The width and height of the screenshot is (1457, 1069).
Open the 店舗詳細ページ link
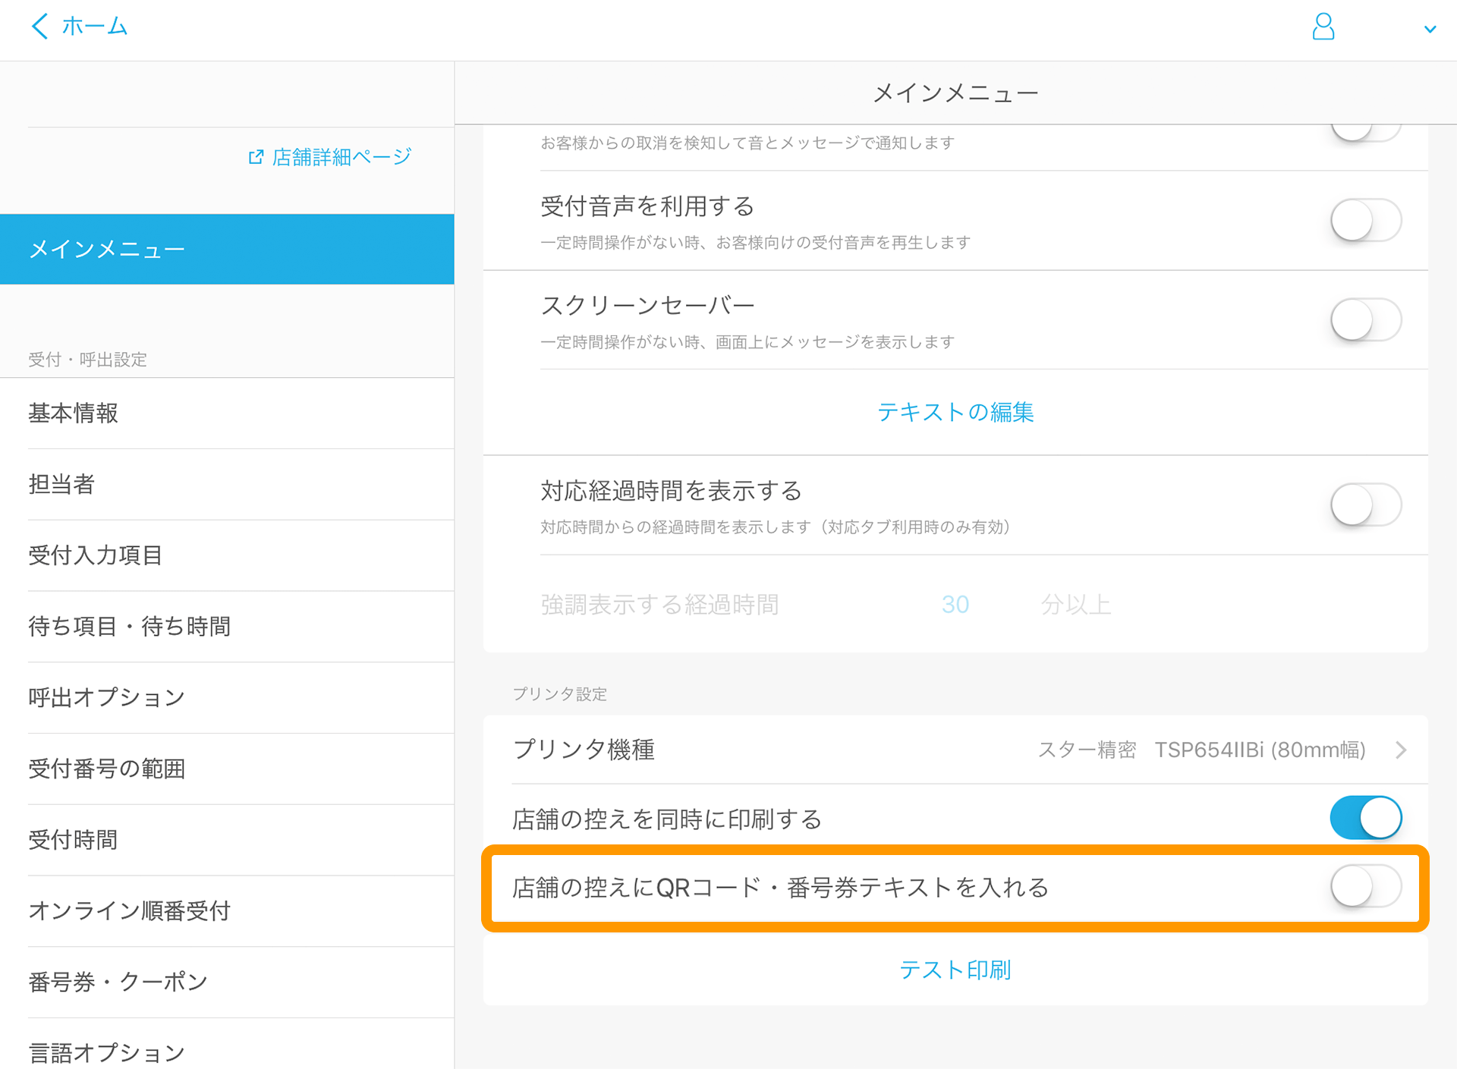[x=341, y=157]
